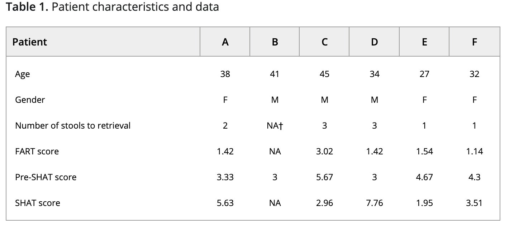Click column header A
The height and width of the screenshot is (235, 519).
(x=225, y=42)
